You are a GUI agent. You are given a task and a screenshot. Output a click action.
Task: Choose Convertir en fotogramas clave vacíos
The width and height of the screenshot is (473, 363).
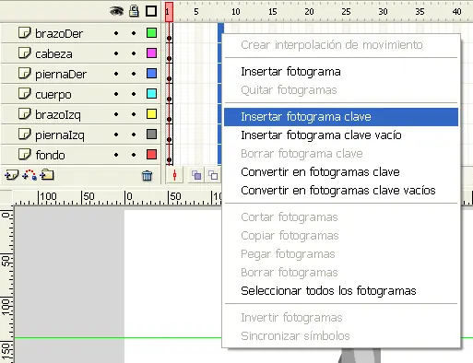pos(341,191)
